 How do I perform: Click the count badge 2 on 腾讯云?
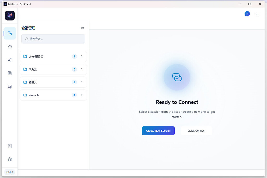pyautogui.click(x=74, y=82)
